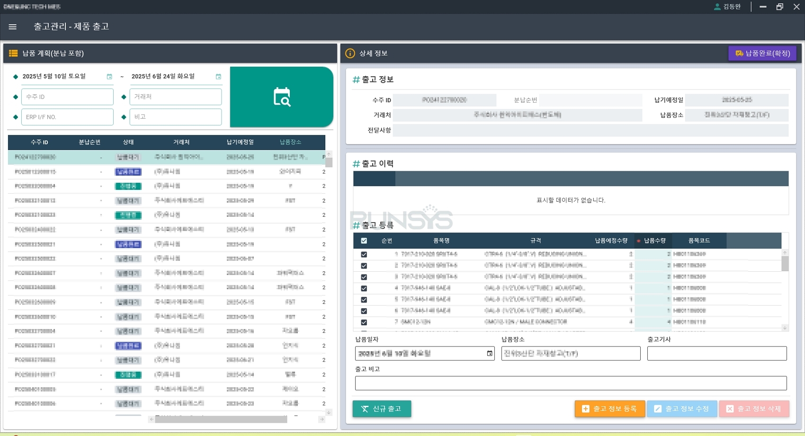Click the 신규 출고 button
This screenshot has height=436, width=805.
[382, 409]
